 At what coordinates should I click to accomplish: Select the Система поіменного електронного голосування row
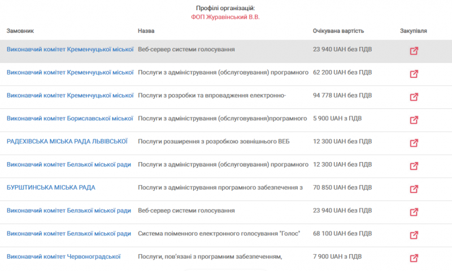226,235
